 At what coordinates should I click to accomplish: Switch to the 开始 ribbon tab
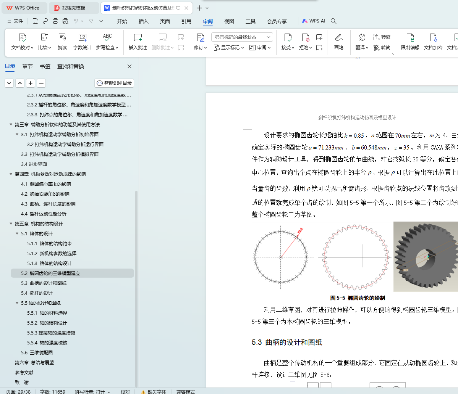[x=122, y=21]
